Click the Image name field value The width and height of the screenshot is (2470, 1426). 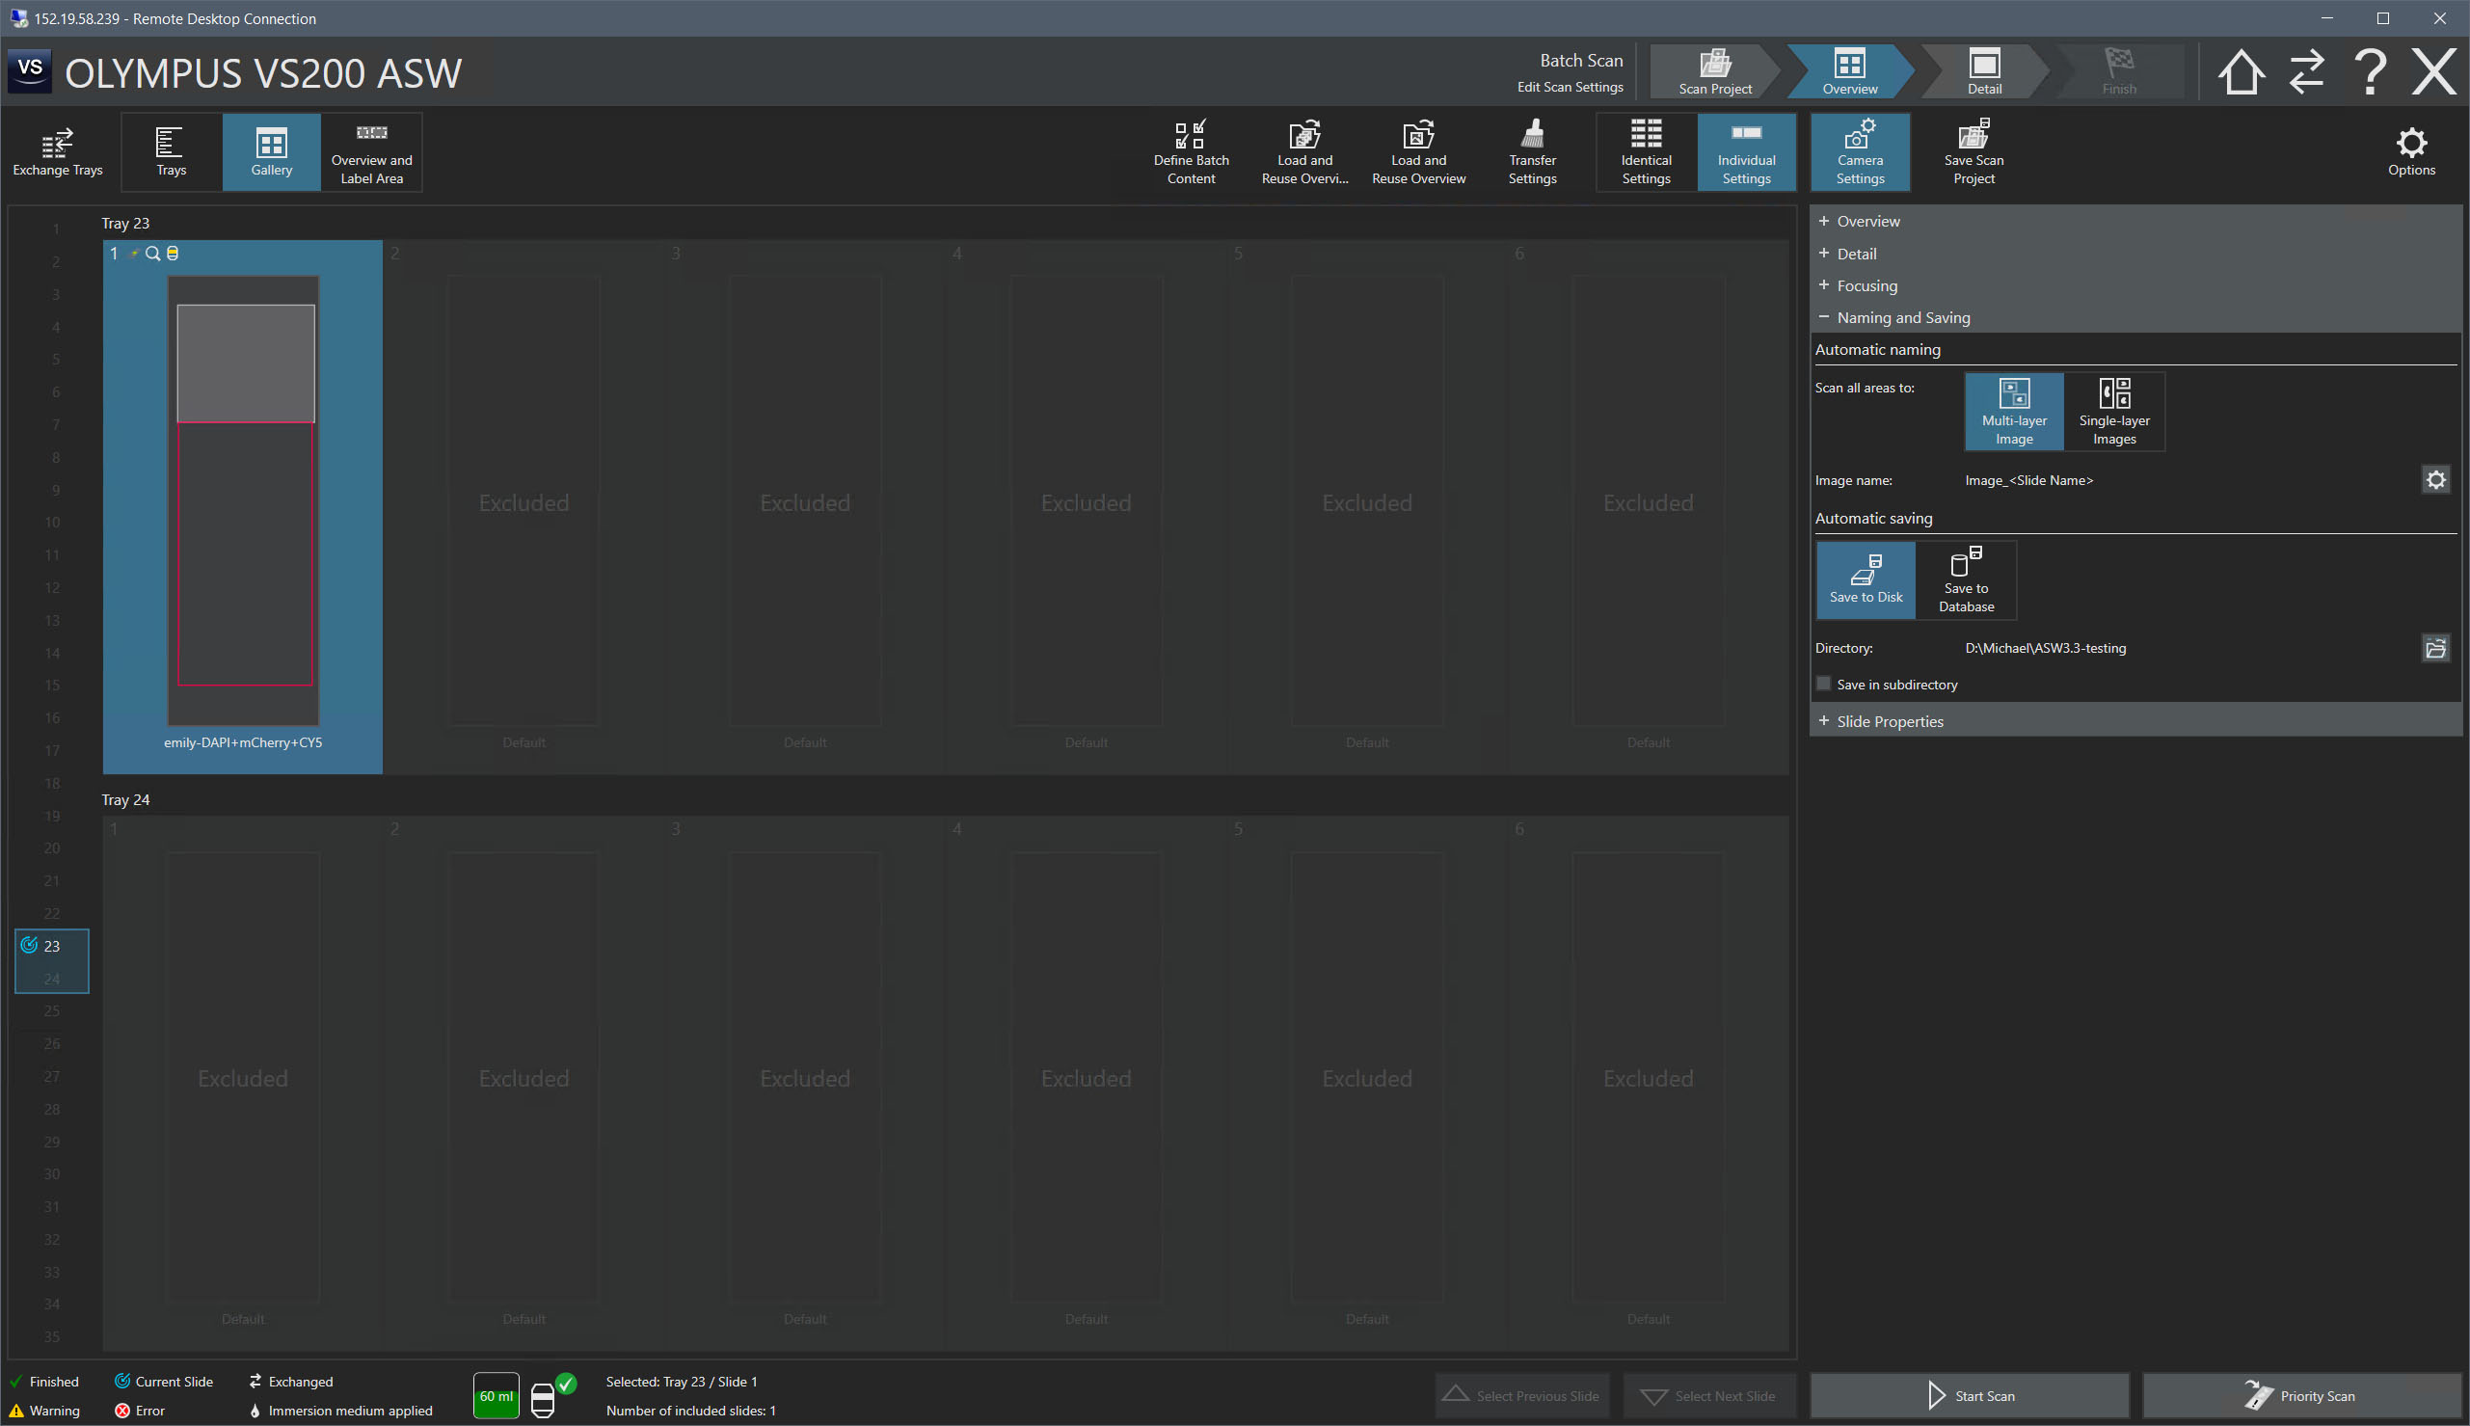[x=2028, y=480]
